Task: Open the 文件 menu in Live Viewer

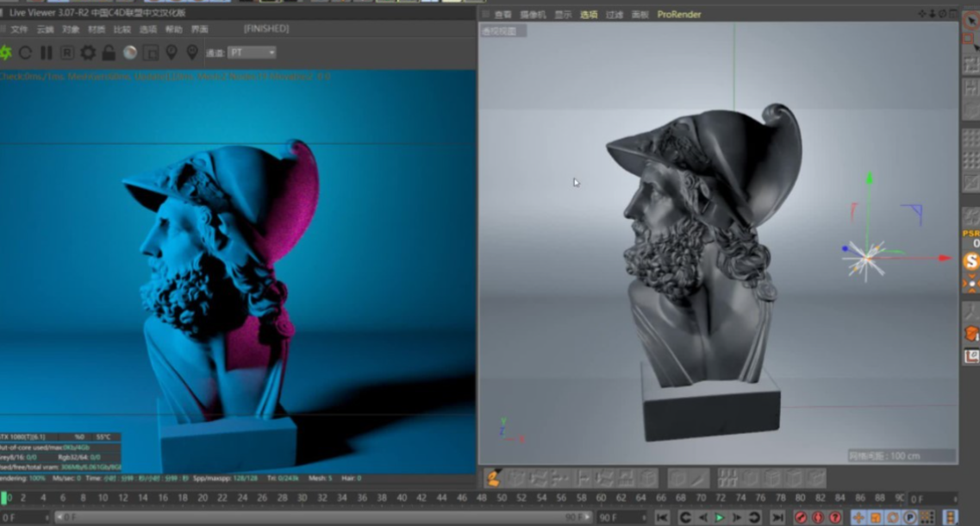Action: click(19, 29)
